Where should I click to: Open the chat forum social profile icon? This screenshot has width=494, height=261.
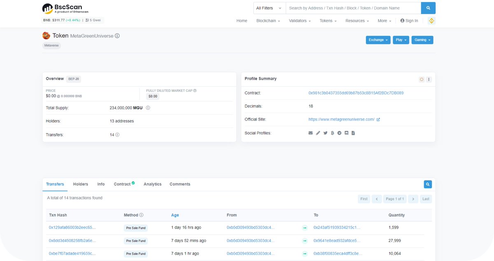coord(346,133)
